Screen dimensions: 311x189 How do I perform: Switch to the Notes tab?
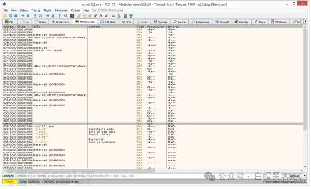coord(40,22)
